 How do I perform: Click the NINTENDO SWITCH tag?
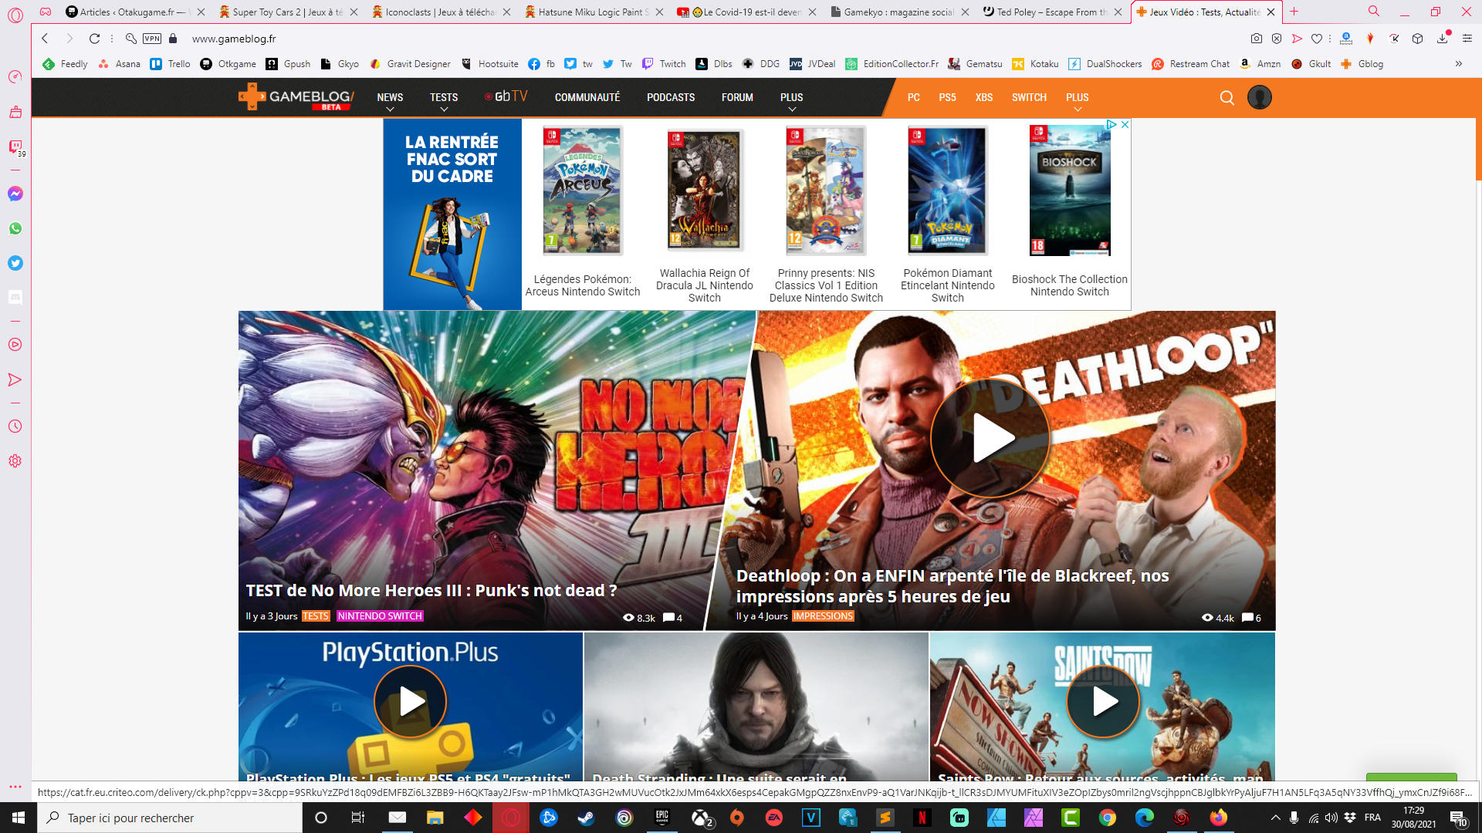[380, 616]
